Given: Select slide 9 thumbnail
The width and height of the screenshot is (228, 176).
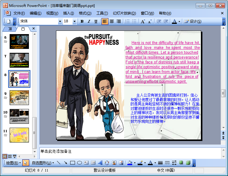Looking at the screenshot, I should (x=19, y=98).
